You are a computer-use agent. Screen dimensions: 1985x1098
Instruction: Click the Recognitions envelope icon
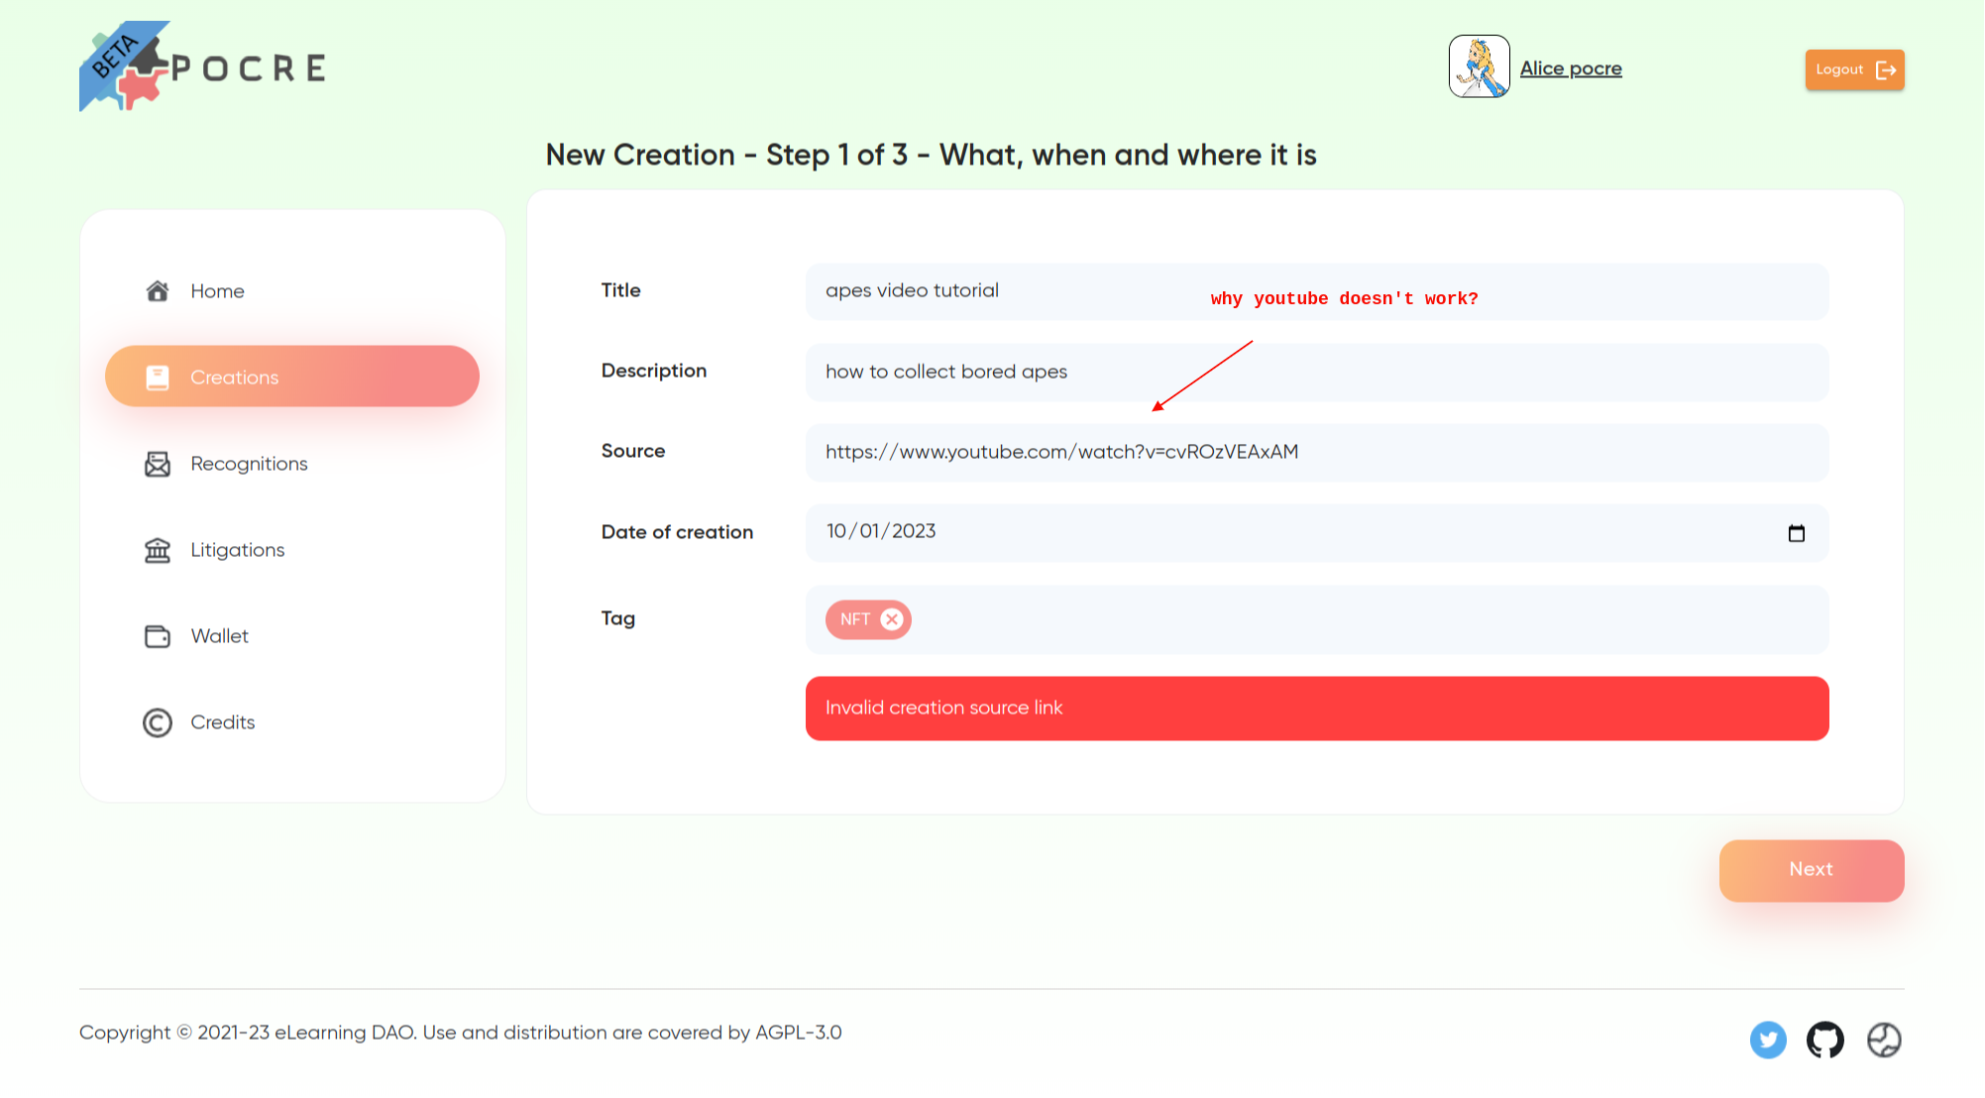coord(158,463)
